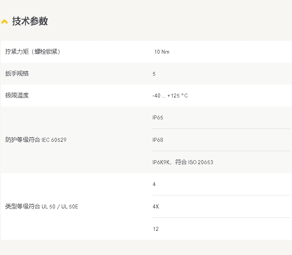Screen dimensions: 292x255
Task: Click the IP6K9K rating entry
Action: 161,162
